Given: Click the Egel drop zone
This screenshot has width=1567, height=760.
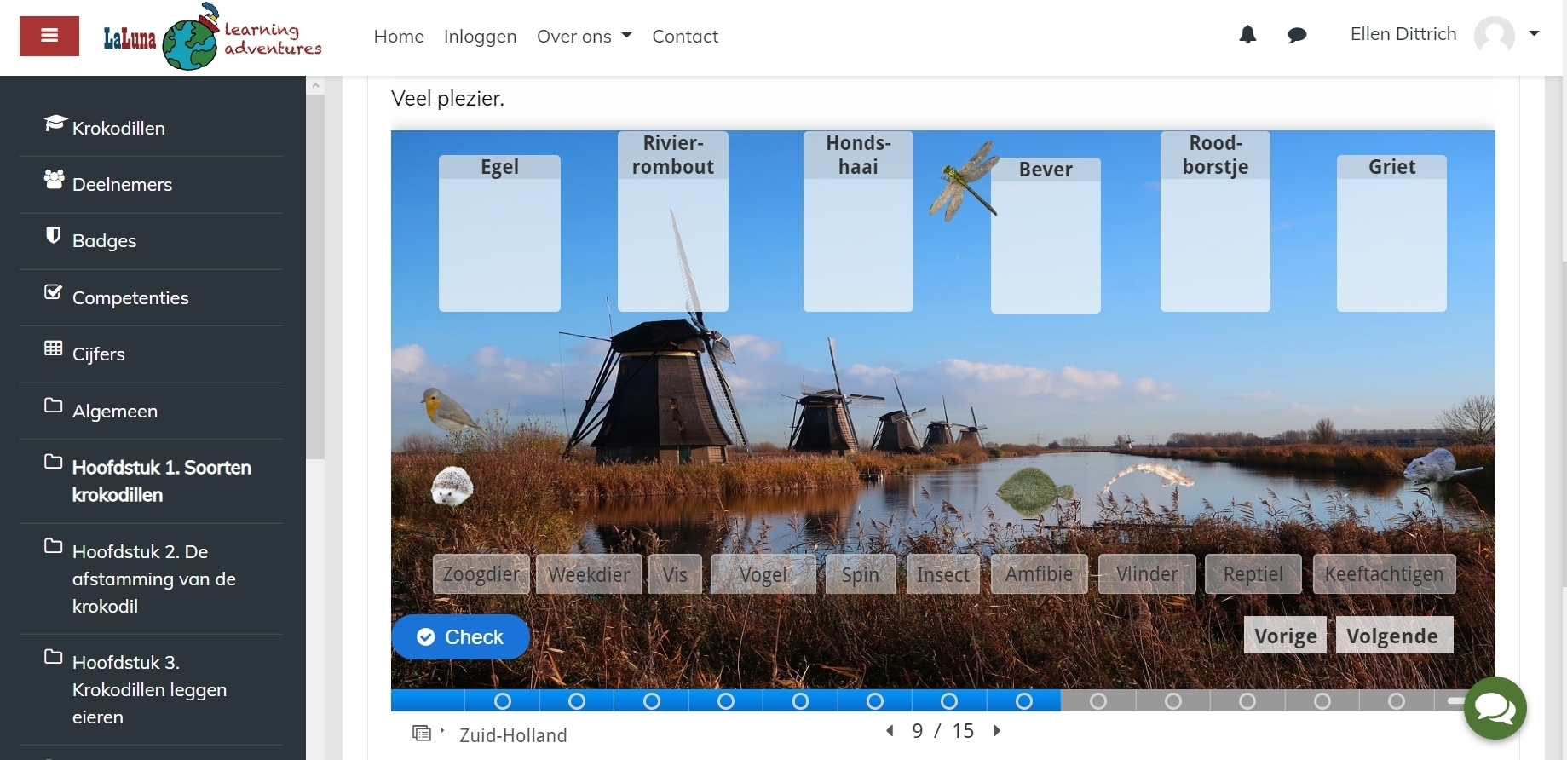Looking at the screenshot, I should pyautogui.click(x=499, y=233).
